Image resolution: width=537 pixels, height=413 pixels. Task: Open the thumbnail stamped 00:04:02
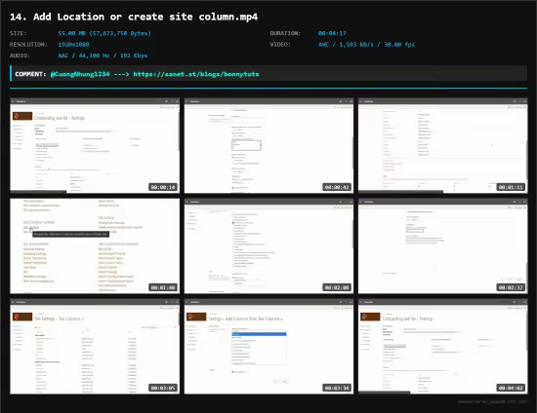[443, 347]
